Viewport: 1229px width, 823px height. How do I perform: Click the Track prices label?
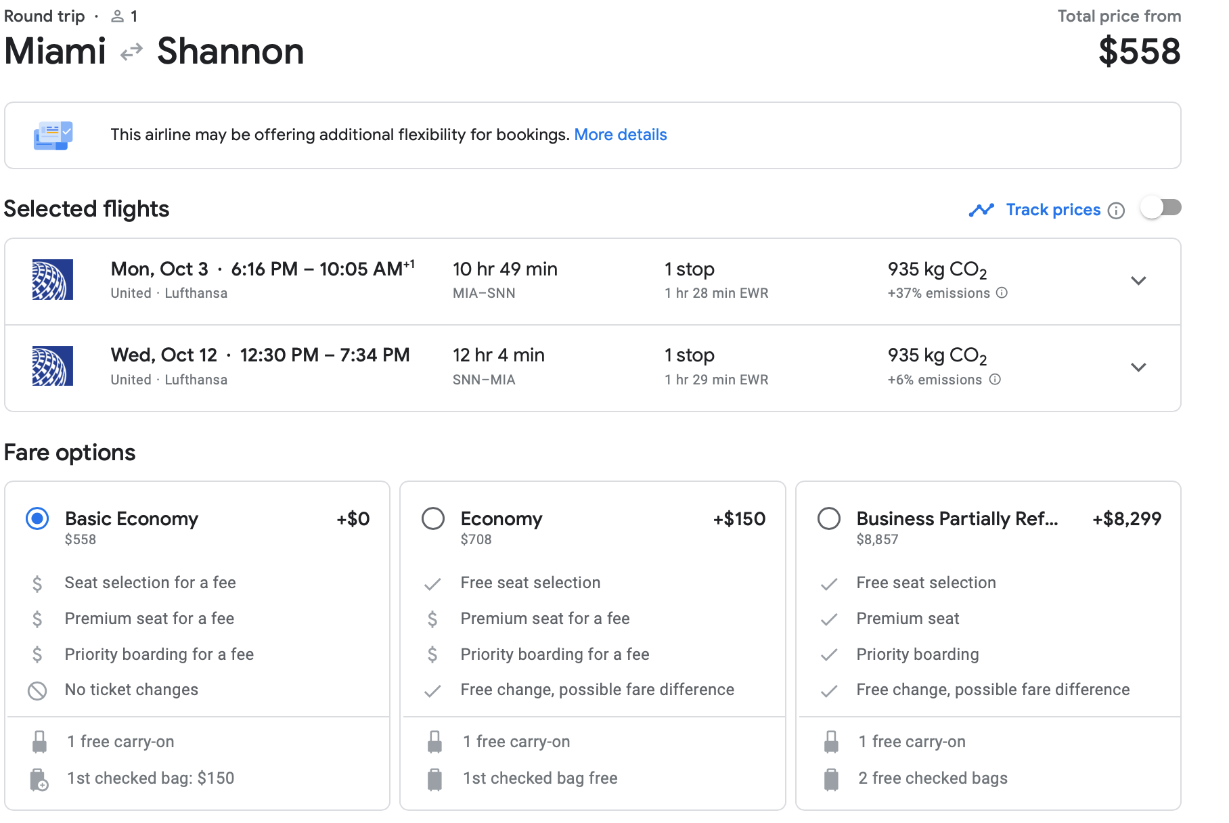(x=1053, y=210)
